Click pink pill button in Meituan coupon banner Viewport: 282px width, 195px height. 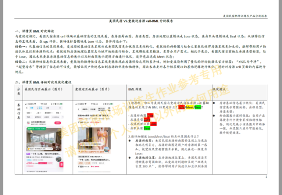click(57, 123)
